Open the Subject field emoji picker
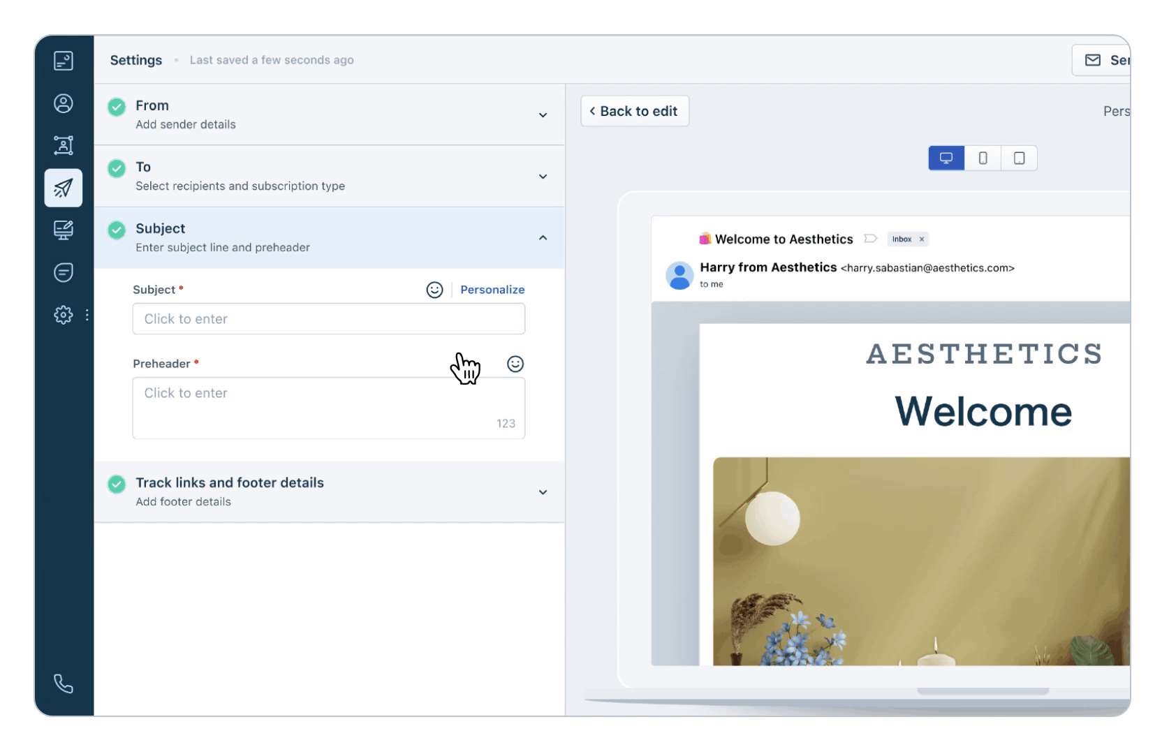This screenshot has height=754, width=1169. pyautogui.click(x=434, y=290)
